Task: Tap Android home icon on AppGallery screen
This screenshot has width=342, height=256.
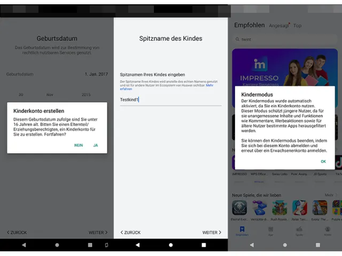Action: click(x=285, y=245)
